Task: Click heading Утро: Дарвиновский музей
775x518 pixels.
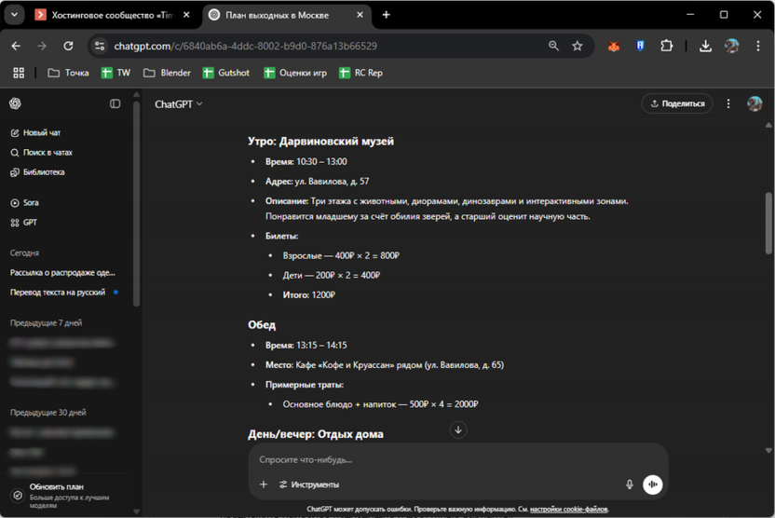Action: click(320, 142)
